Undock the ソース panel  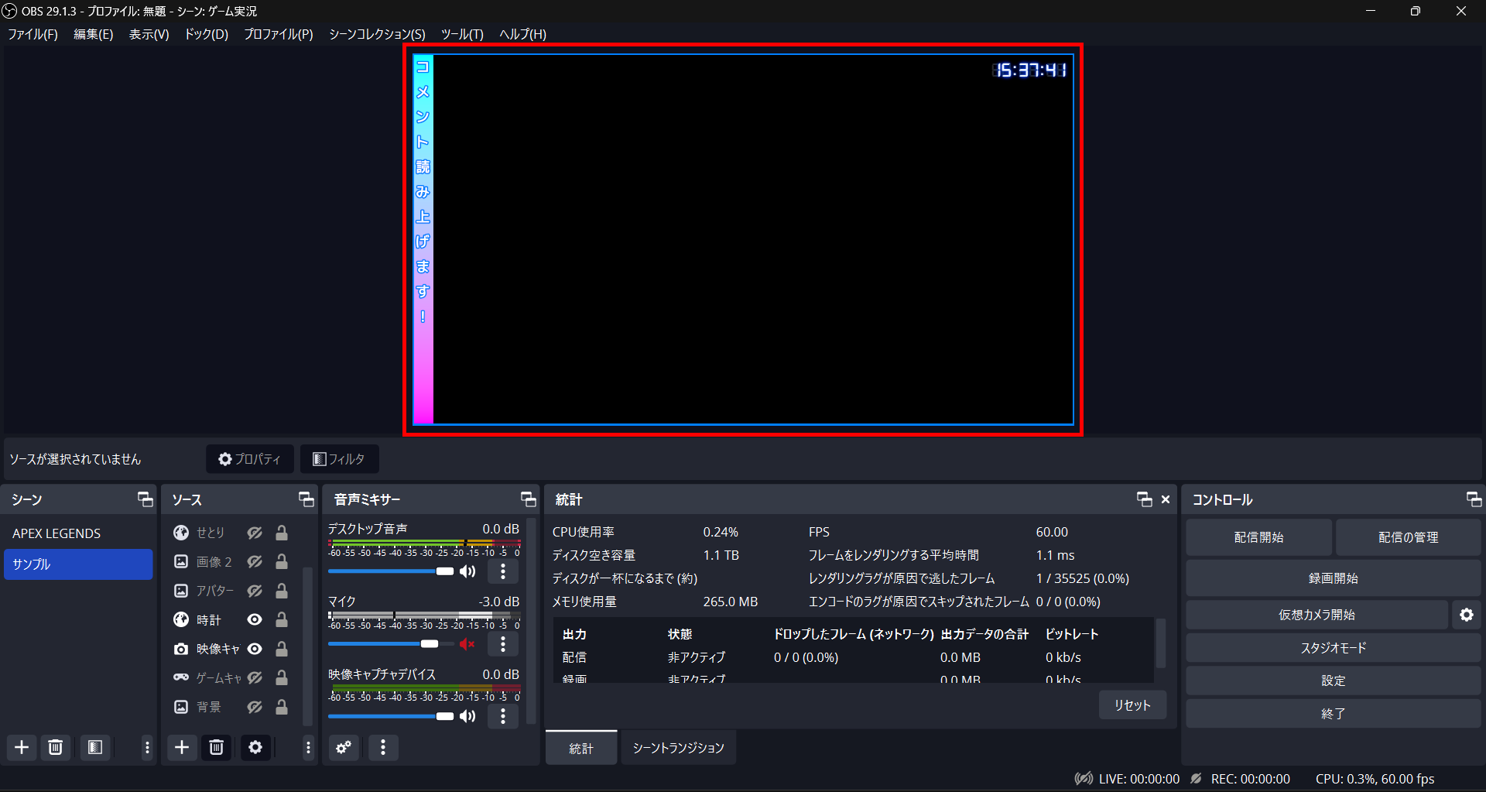306,499
